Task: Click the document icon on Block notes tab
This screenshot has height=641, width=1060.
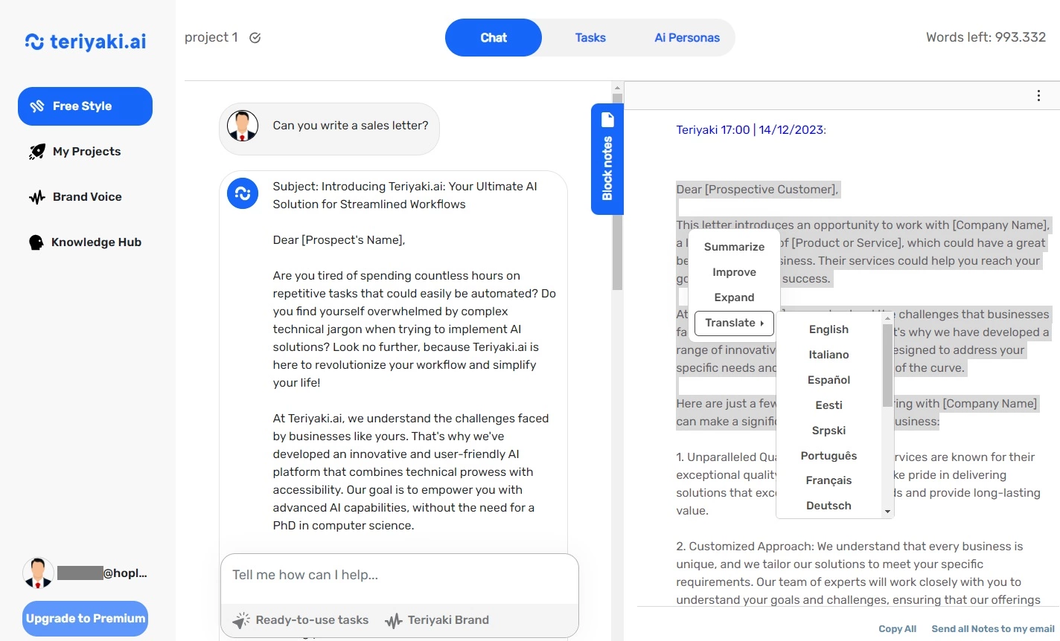Action: point(607,120)
